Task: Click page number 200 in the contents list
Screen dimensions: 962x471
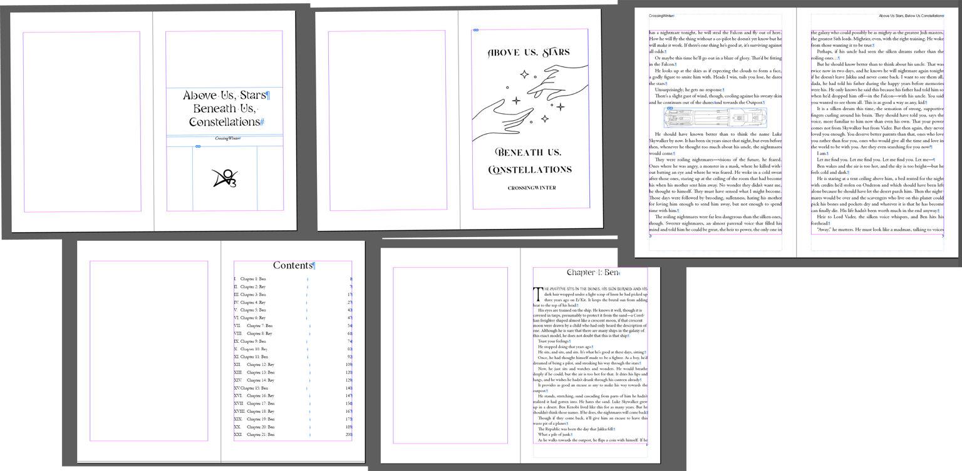Action: click(349, 435)
